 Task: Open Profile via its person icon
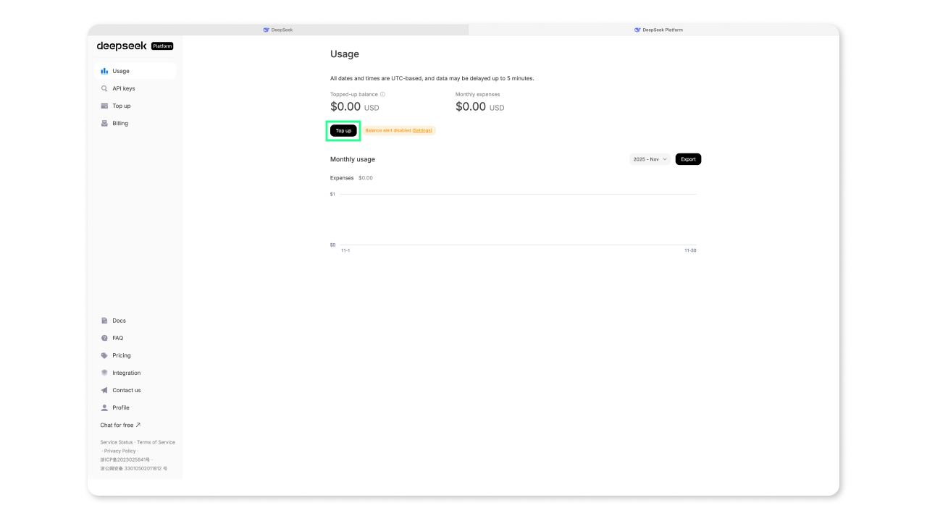104,407
